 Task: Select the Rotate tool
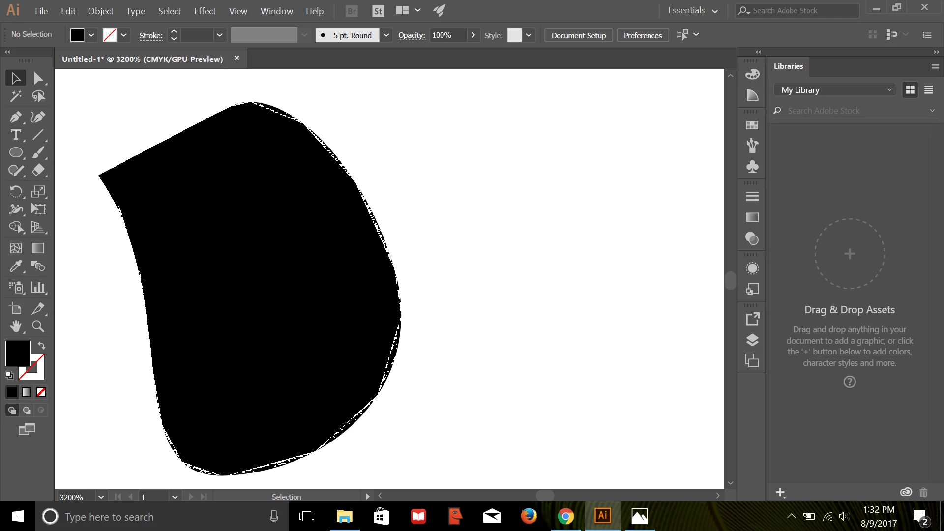[x=15, y=191]
